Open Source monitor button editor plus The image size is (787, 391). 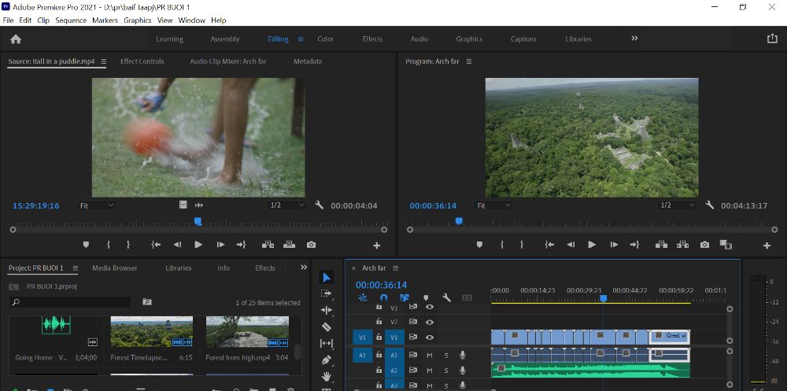(x=376, y=245)
